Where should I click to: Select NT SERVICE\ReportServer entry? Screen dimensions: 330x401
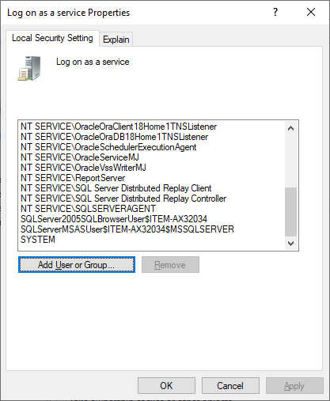pos(73,178)
